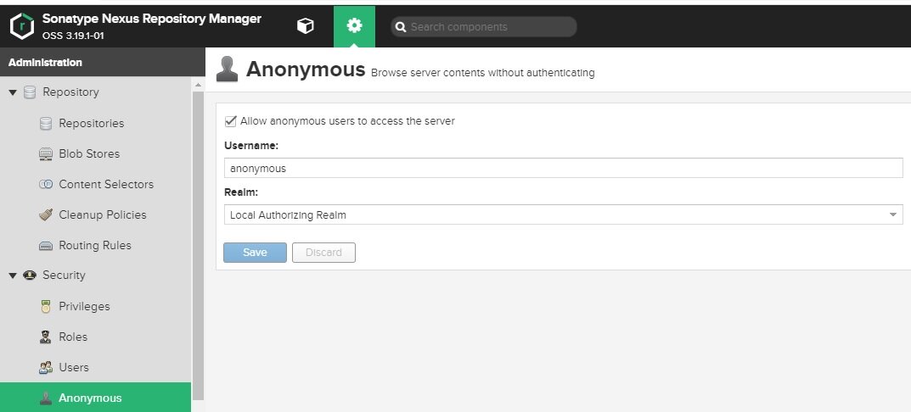Viewport: 911px width, 412px height.
Task: Click the Privileges medal icon
Action: pyautogui.click(x=46, y=306)
